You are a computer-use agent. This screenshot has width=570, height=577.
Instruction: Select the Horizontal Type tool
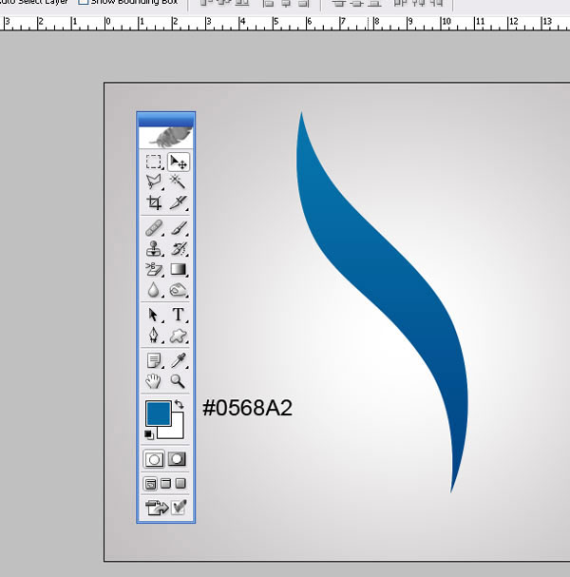[x=178, y=316]
